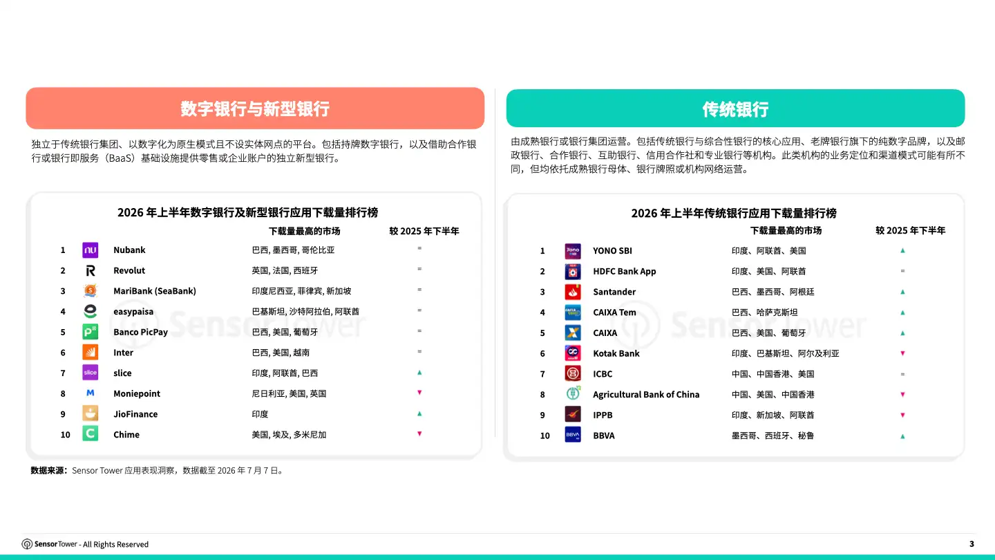Click the right table's '下载量最高的市场' column header
The width and height of the screenshot is (995, 560).
(786, 230)
